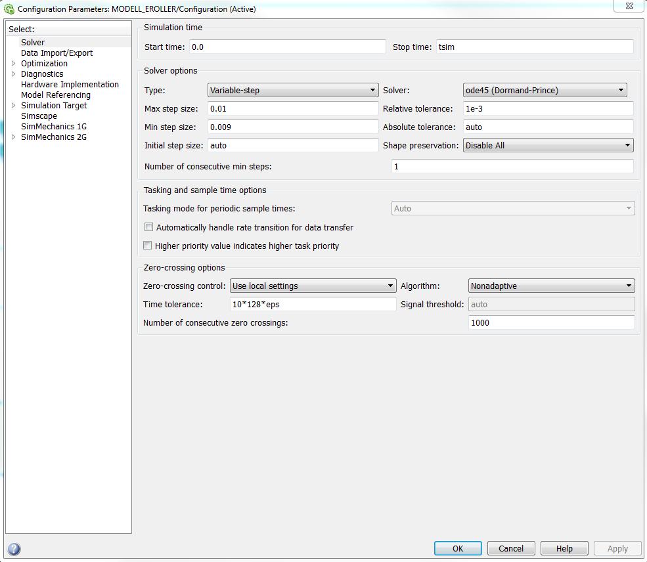The height and width of the screenshot is (562, 647).
Task: Open the Model Referencing page
Action: [x=55, y=95]
